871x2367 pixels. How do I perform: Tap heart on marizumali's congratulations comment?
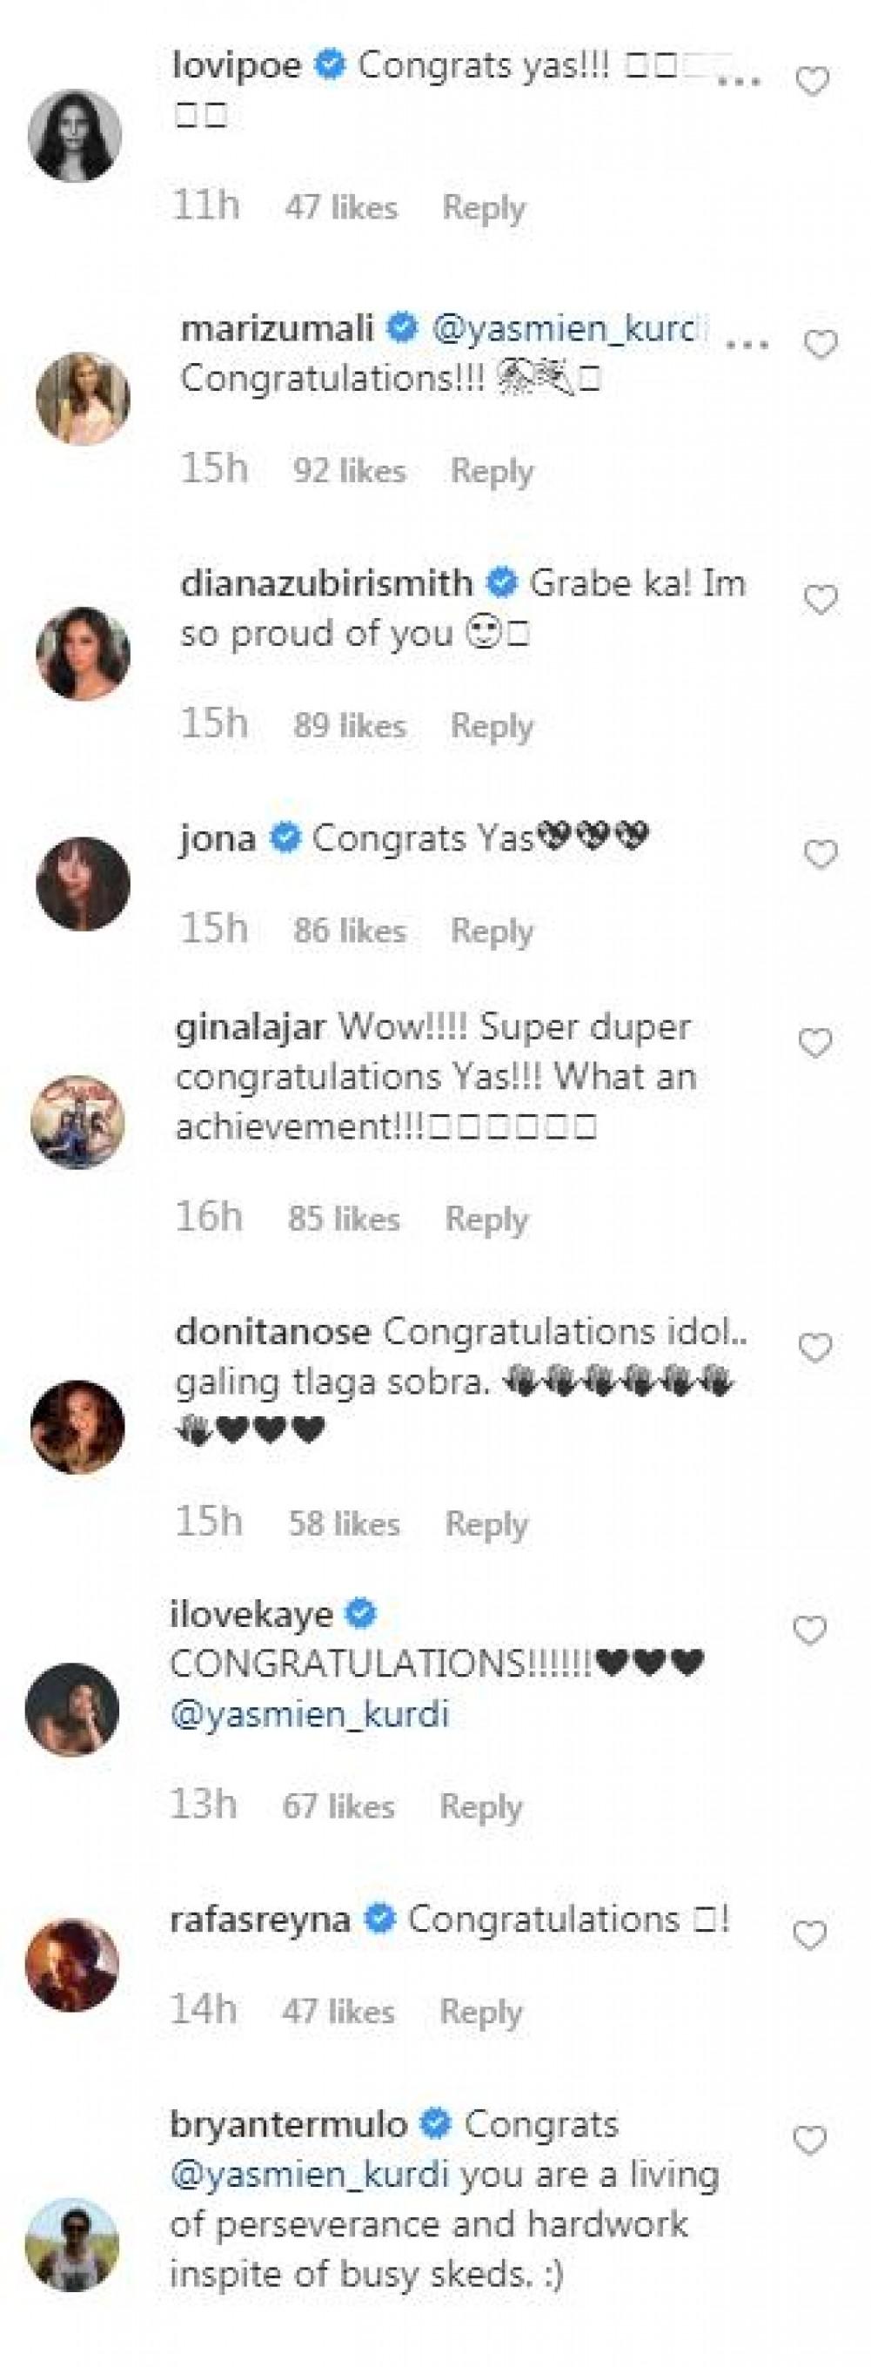point(821,345)
